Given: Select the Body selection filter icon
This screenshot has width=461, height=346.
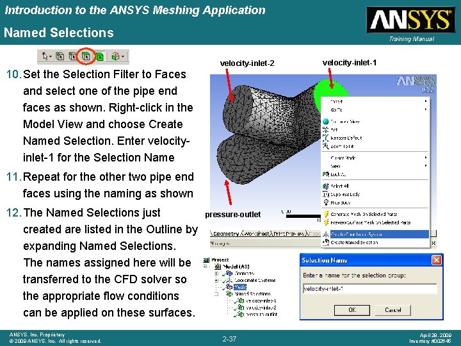Looking at the screenshot, I should pyautogui.click(x=100, y=56).
